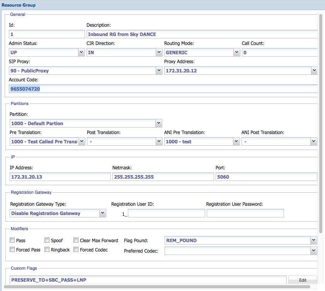Tick the Forced Pass checkbox

pos(12,250)
